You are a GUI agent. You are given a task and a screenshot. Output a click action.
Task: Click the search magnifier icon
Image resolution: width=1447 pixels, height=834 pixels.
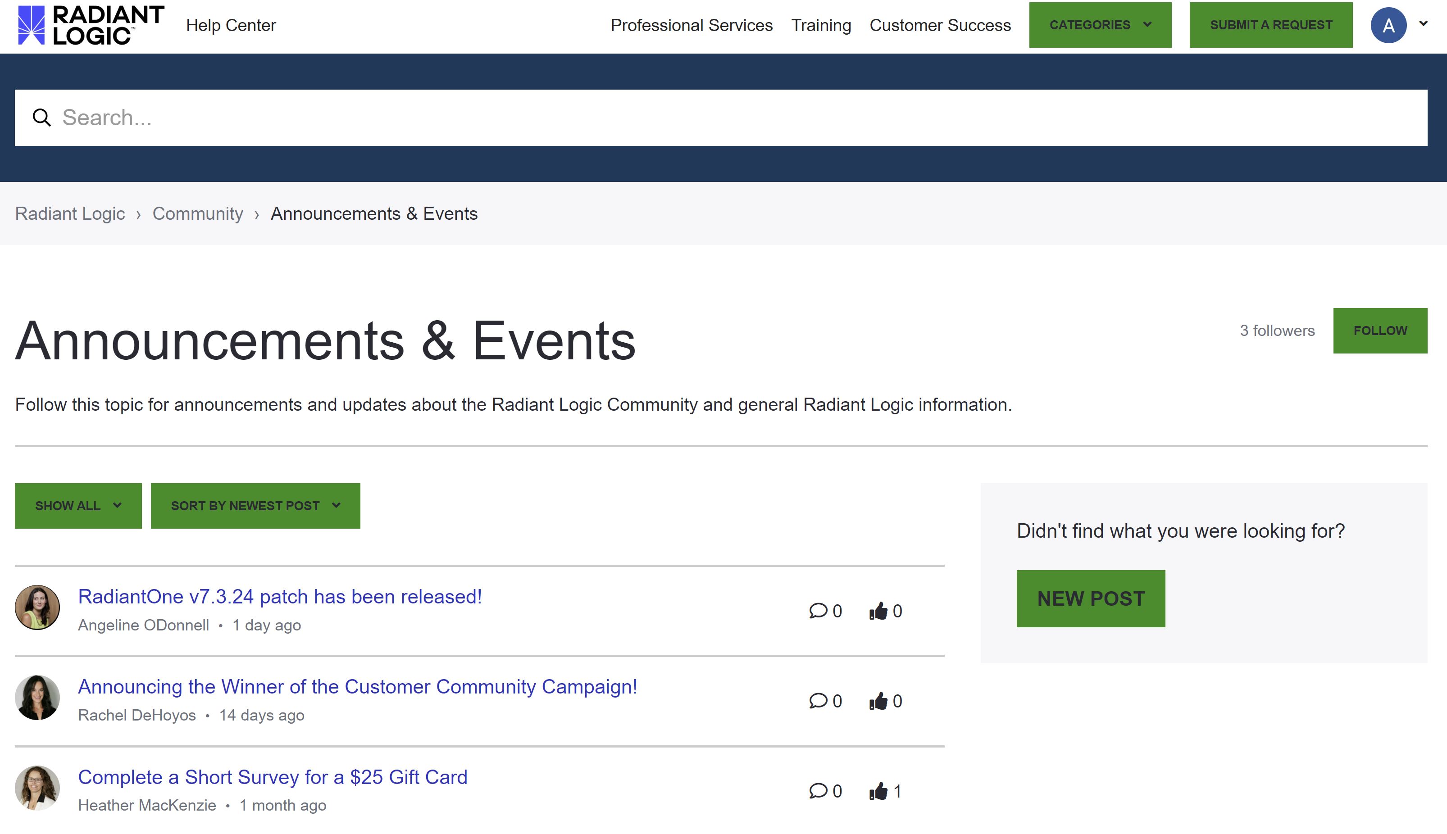coord(41,118)
